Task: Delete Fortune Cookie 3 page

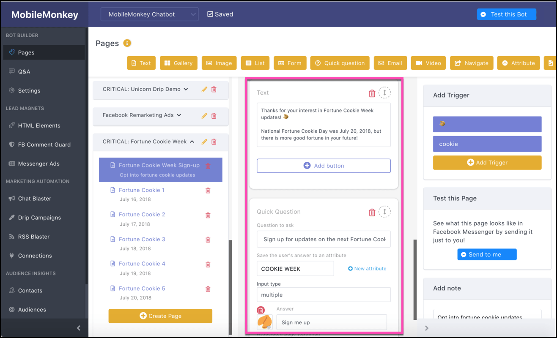Action: click(x=208, y=240)
